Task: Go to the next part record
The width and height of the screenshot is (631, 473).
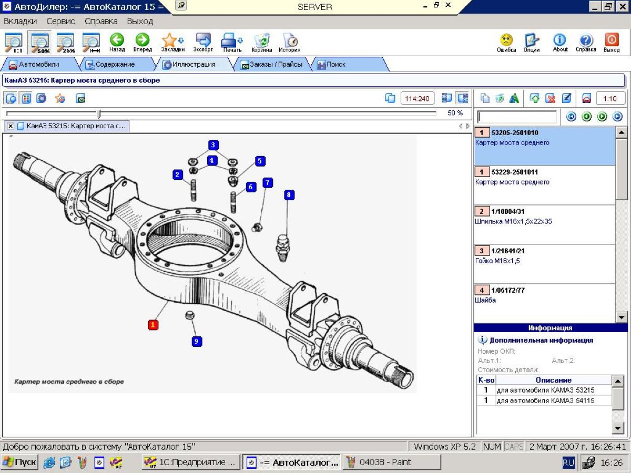Action: 602,117
